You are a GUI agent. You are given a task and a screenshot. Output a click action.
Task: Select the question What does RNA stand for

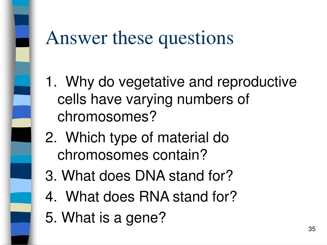click(141, 197)
